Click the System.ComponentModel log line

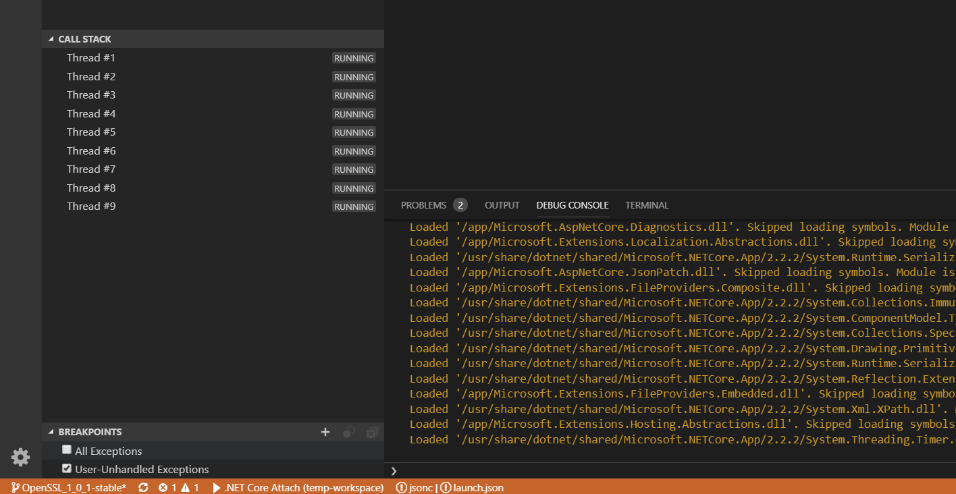point(683,318)
